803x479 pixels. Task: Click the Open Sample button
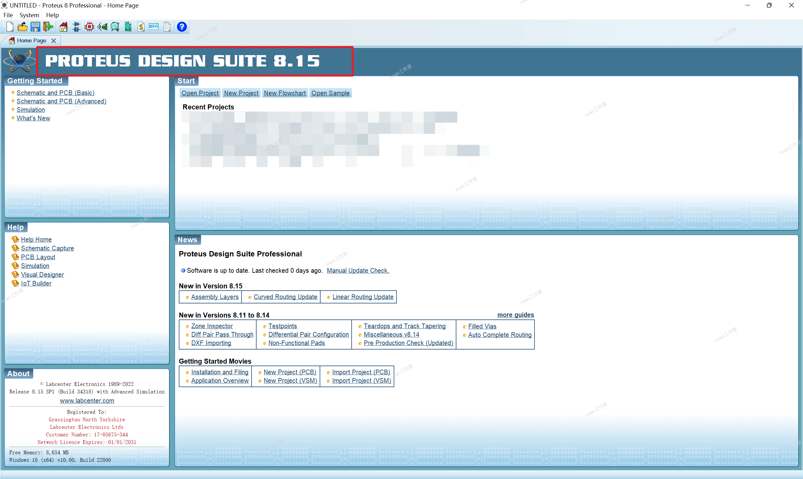coord(330,93)
